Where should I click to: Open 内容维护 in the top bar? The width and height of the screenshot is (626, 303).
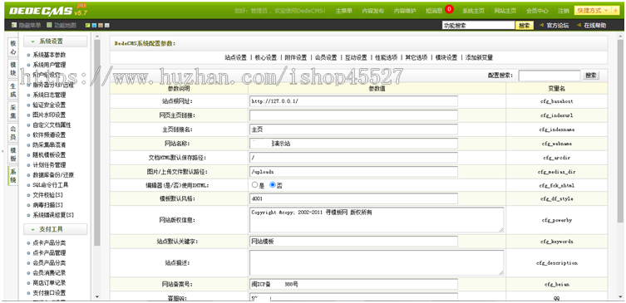click(x=405, y=11)
